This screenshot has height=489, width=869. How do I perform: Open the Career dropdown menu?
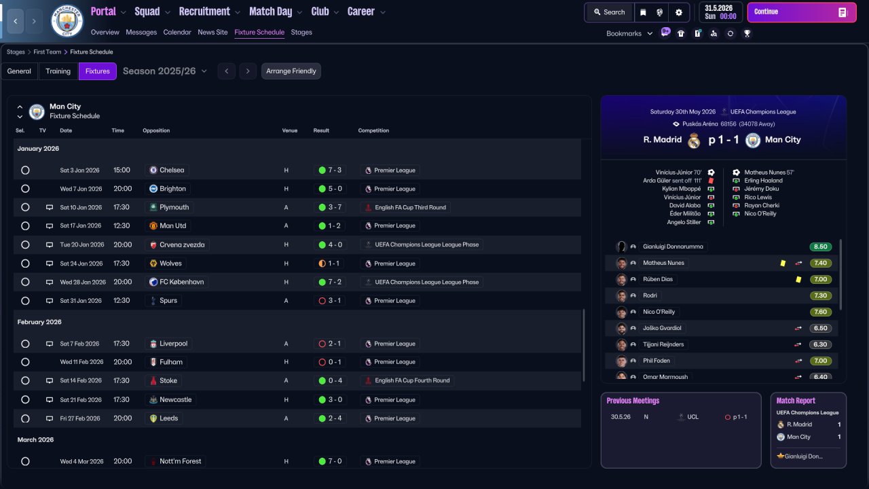pyautogui.click(x=367, y=12)
